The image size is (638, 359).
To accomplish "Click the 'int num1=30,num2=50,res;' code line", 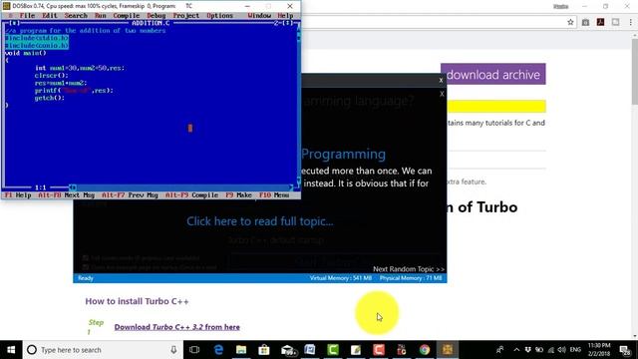I will click(x=80, y=68).
